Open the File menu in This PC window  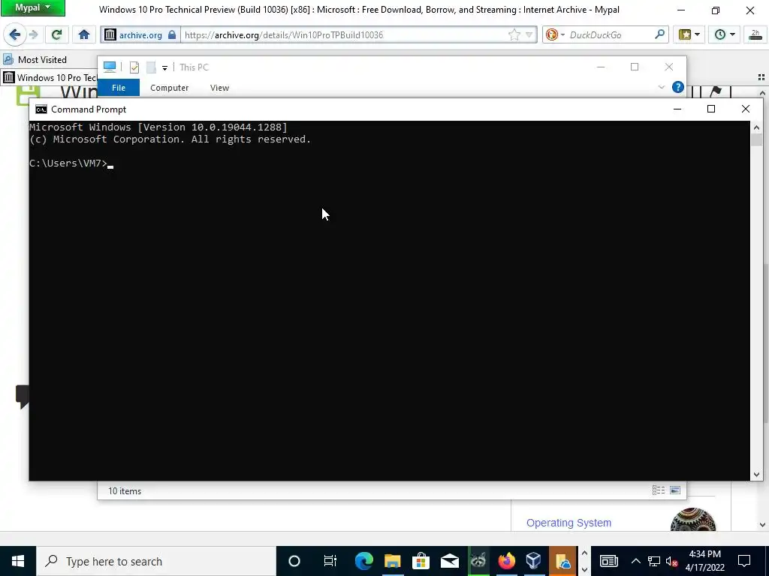coord(119,88)
